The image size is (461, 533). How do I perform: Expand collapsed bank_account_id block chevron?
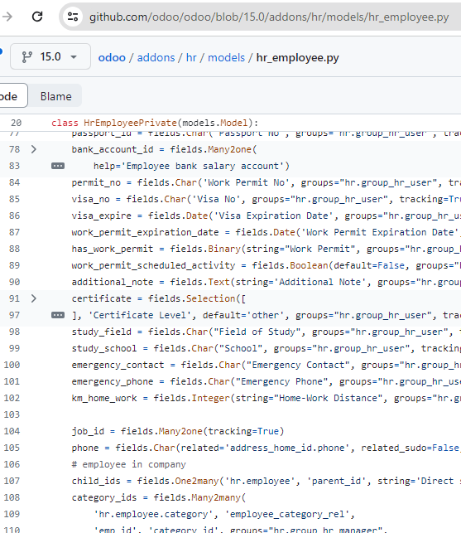34,149
